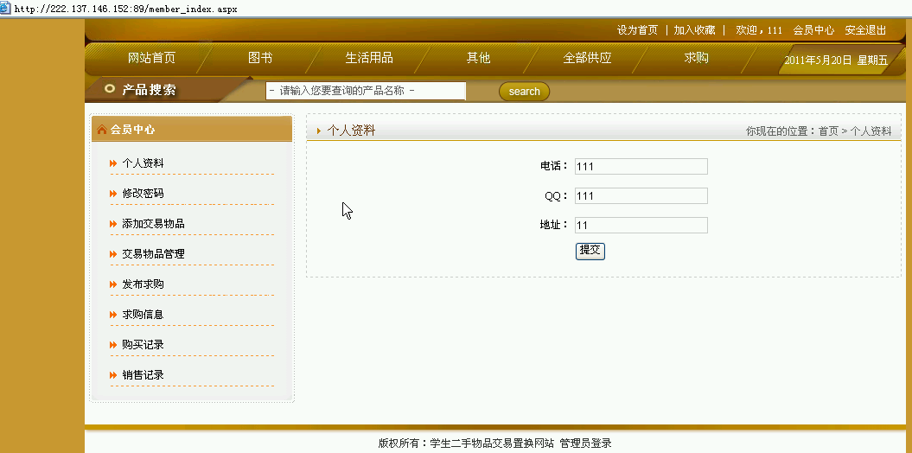Screen dimensions: 912x453
Task: Click the 会员中心 sidebar panel header text
Action: click(132, 130)
